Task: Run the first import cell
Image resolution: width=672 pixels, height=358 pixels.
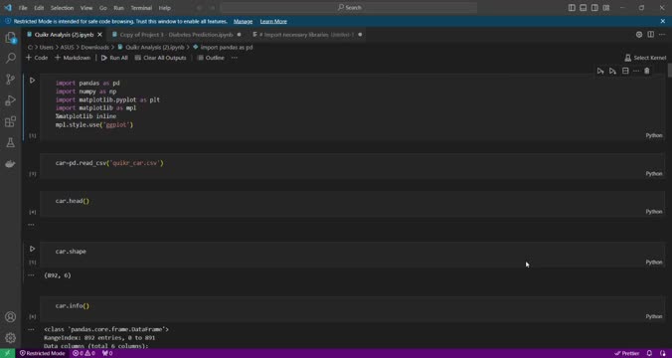Action: pos(32,81)
